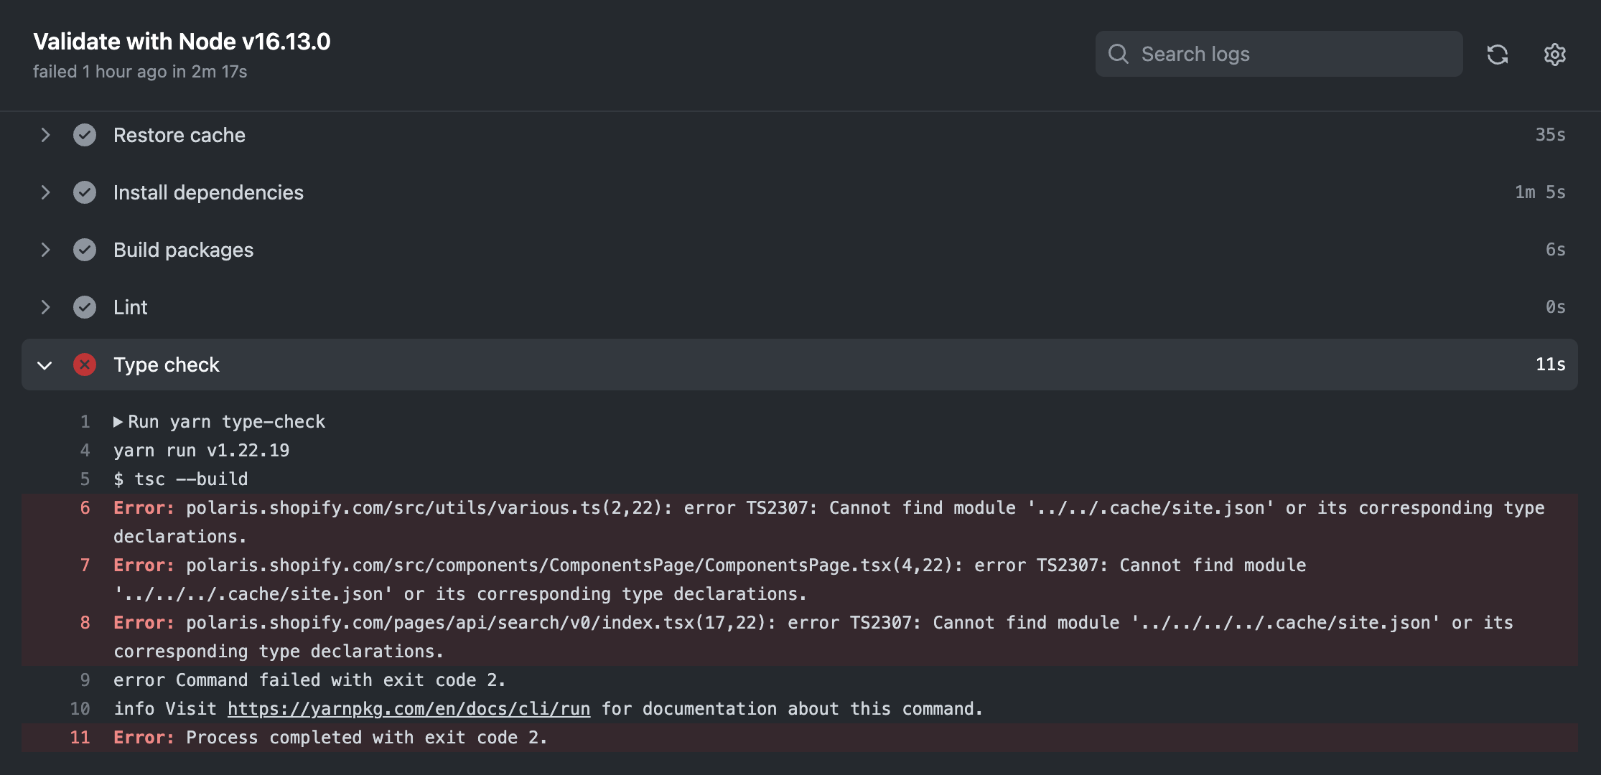Click the refresh logs icon
This screenshot has height=775, width=1601.
tap(1498, 54)
